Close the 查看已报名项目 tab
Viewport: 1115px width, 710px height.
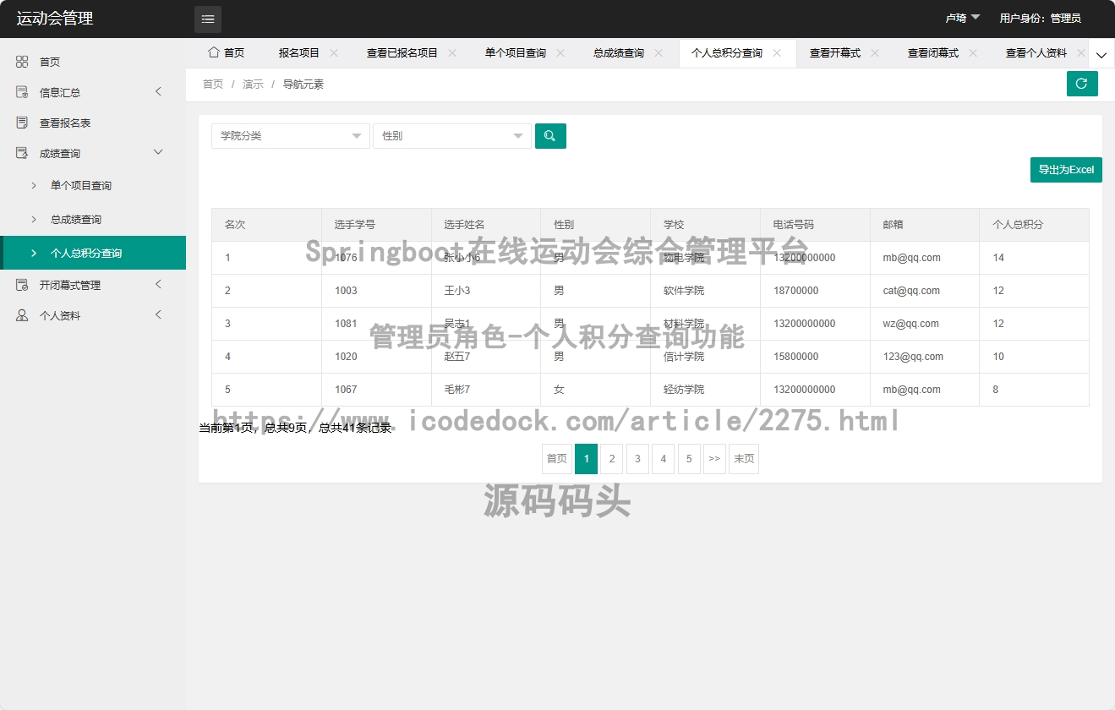click(452, 52)
